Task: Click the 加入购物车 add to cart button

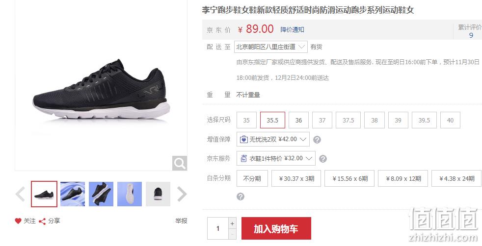Action: tap(276, 228)
